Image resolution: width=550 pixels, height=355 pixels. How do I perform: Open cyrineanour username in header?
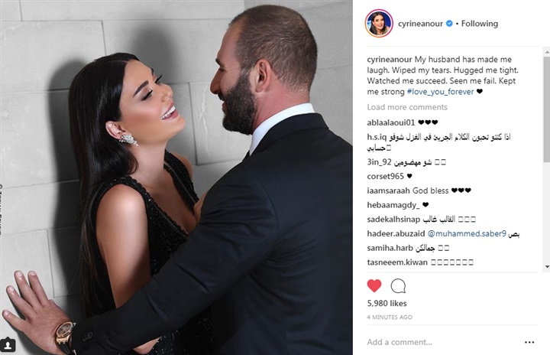tap(420, 24)
